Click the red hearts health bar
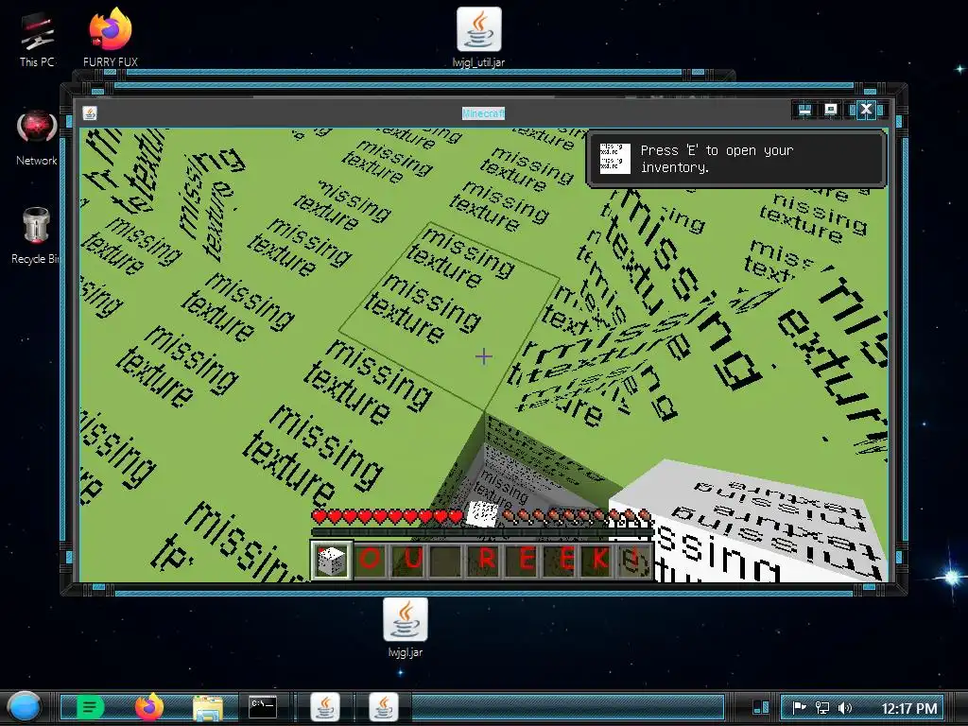The height and width of the screenshot is (726, 968). (387, 516)
